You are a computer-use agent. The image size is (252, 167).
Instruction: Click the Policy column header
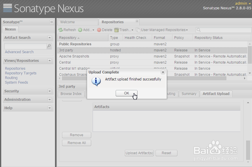pyautogui.click(x=182, y=38)
